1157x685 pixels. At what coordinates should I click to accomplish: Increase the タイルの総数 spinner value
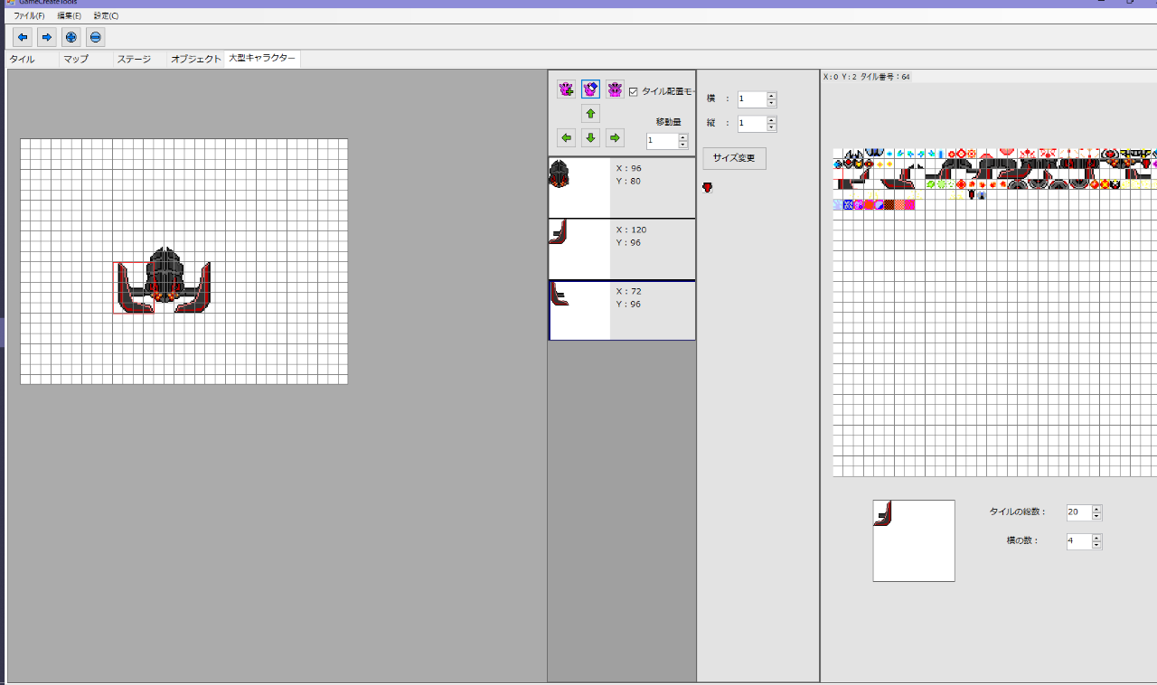point(1096,509)
